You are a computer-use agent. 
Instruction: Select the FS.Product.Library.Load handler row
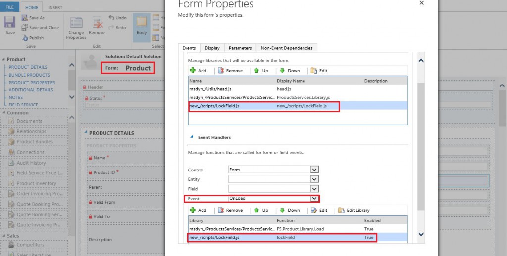pyautogui.click(x=298, y=229)
